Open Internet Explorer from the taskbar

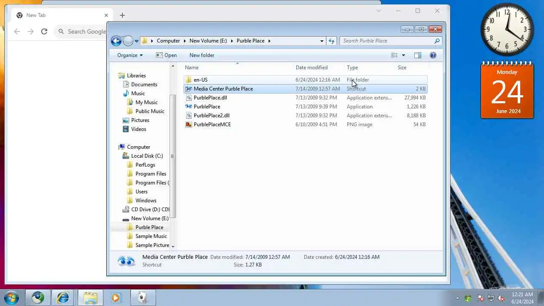coord(63,297)
